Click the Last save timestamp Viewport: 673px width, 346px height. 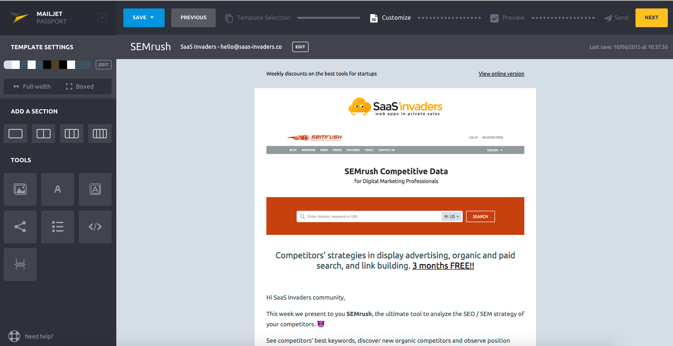tap(628, 47)
